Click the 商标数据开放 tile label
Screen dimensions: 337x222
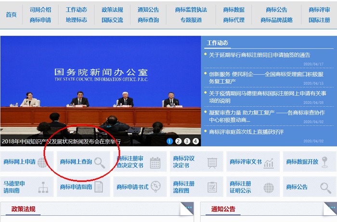(302, 162)
